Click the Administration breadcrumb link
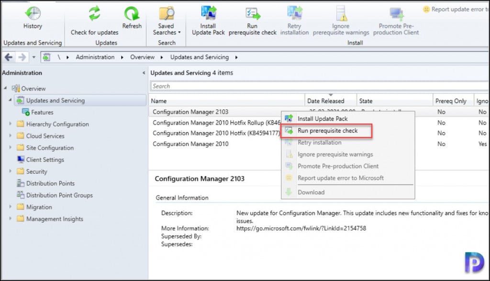This screenshot has width=490, height=281. coord(95,57)
